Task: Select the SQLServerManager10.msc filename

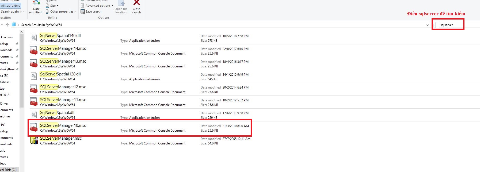Action: pos(63,125)
